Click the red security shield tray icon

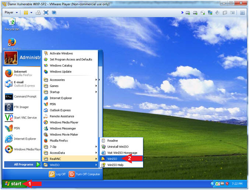click(227, 184)
